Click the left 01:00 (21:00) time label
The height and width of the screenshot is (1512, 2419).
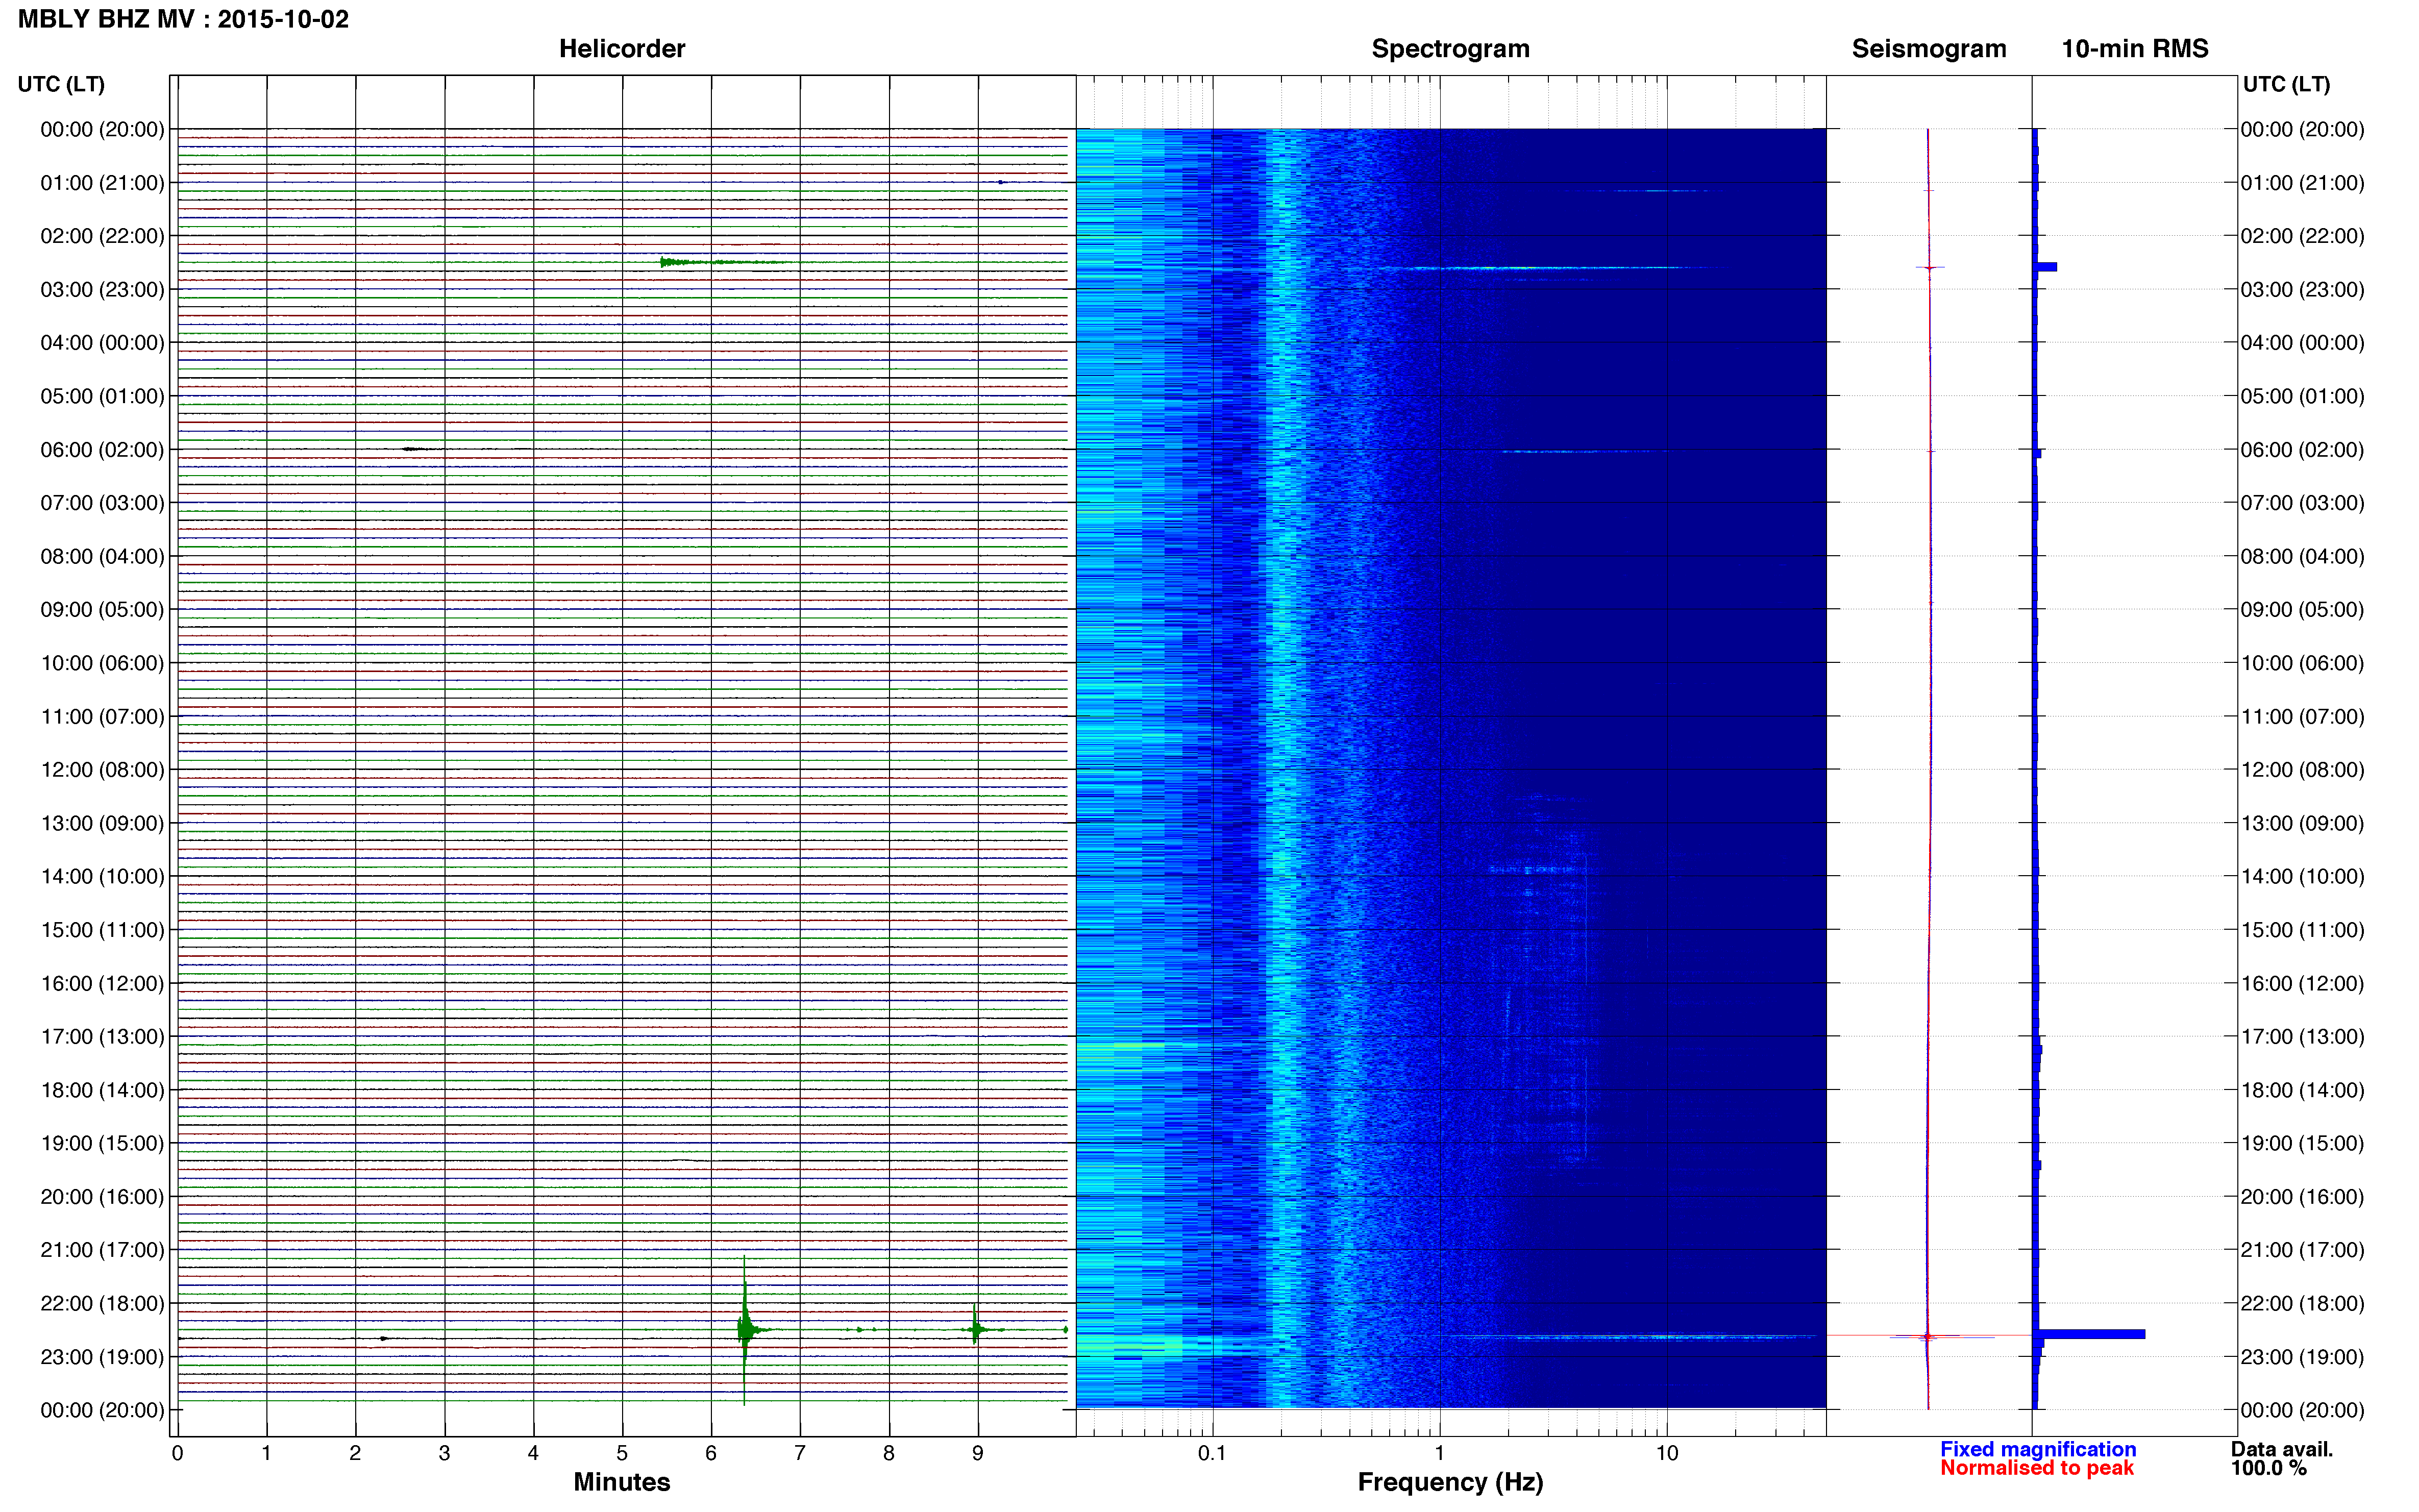102,183
